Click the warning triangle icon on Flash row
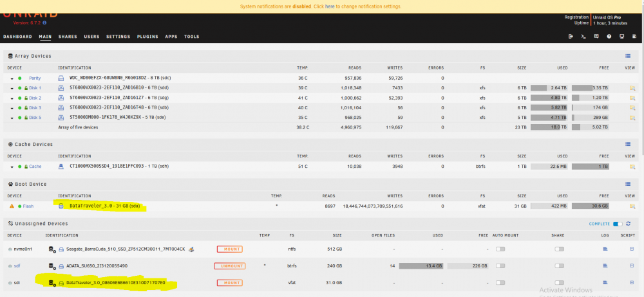644x297 pixels. (12, 206)
